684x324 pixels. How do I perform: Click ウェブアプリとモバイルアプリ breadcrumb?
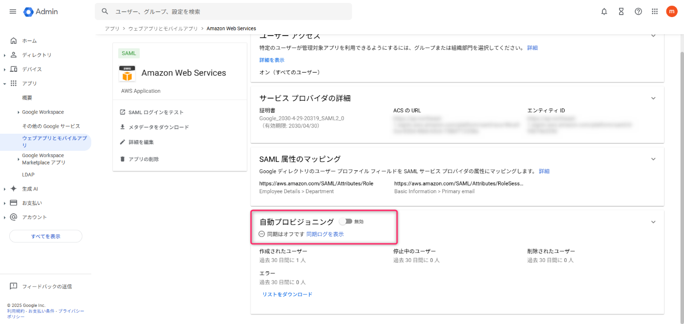163,28
